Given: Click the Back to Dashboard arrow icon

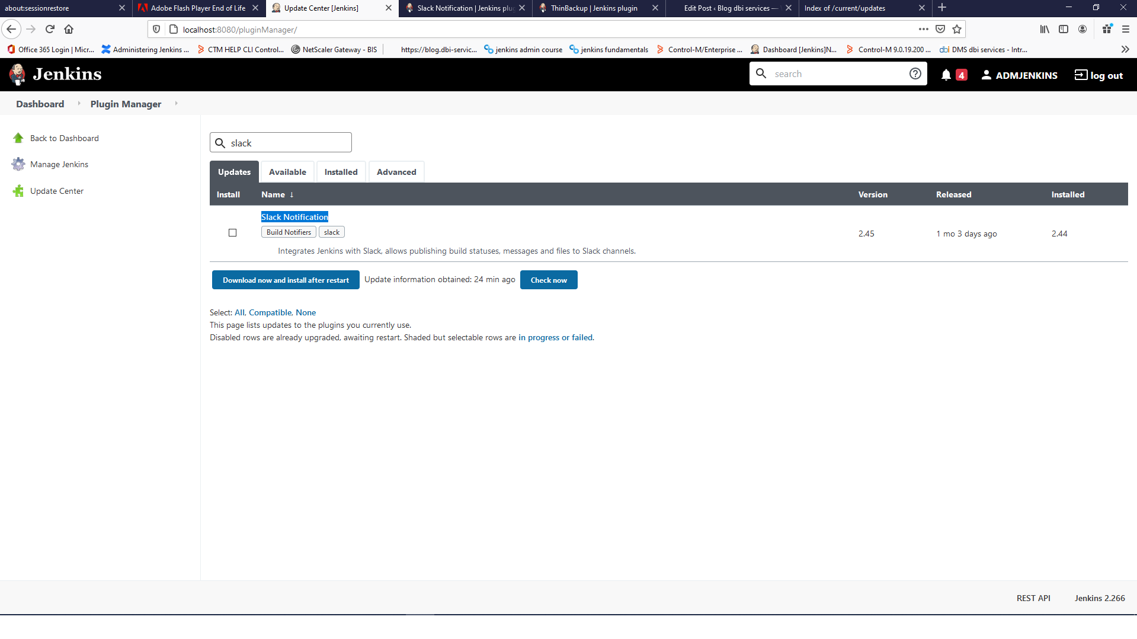Looking at the screenshot, I should pyautogui.click(x=18, y=138).
